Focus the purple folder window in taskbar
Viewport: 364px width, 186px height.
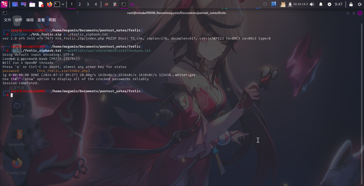pos(132,4)
